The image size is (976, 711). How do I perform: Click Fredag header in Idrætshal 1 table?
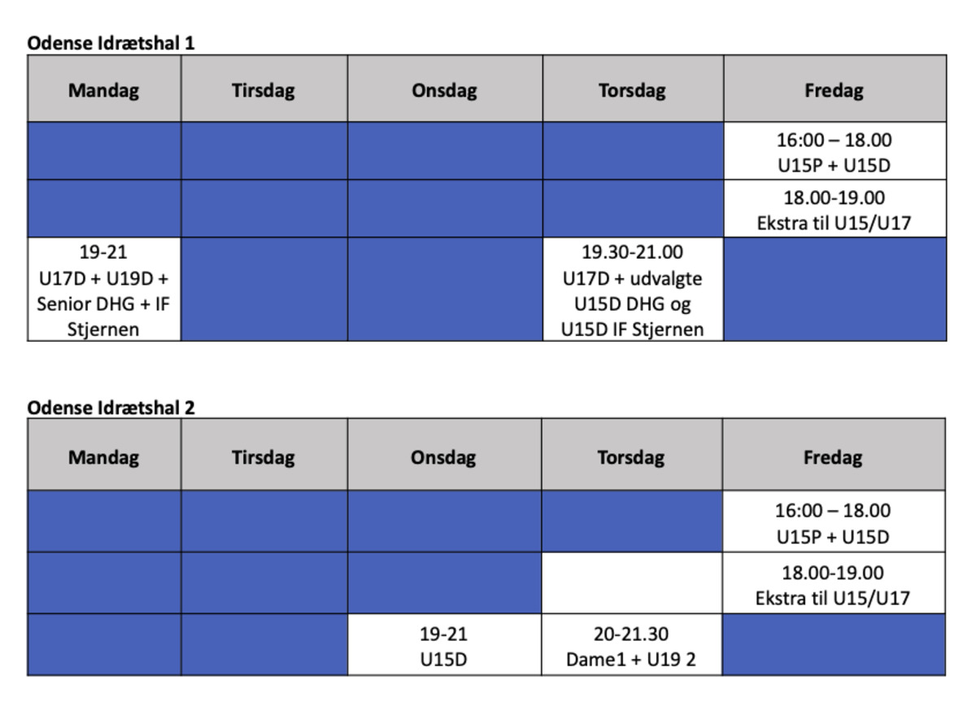(x=834, y=89)
